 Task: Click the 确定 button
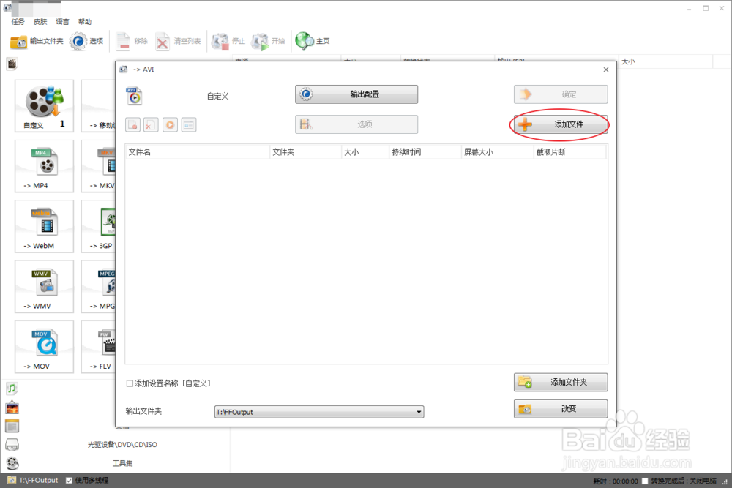[561, 94]
